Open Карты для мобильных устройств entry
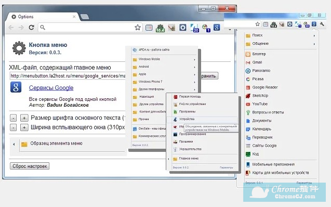Screen dimensions: 331x207 281,173
